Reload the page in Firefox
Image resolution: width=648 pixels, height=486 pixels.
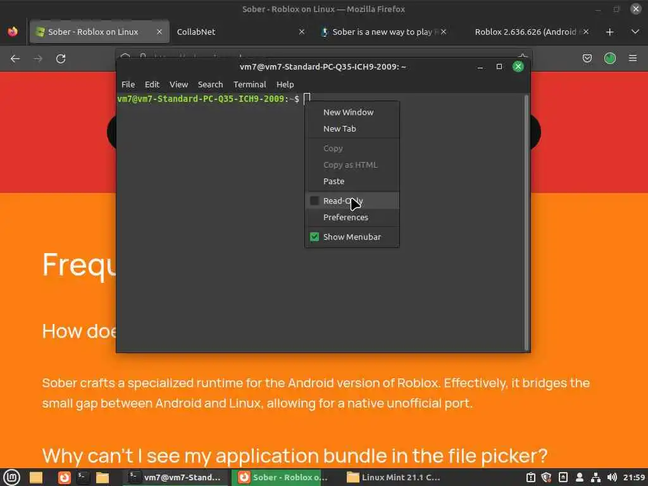61,59
